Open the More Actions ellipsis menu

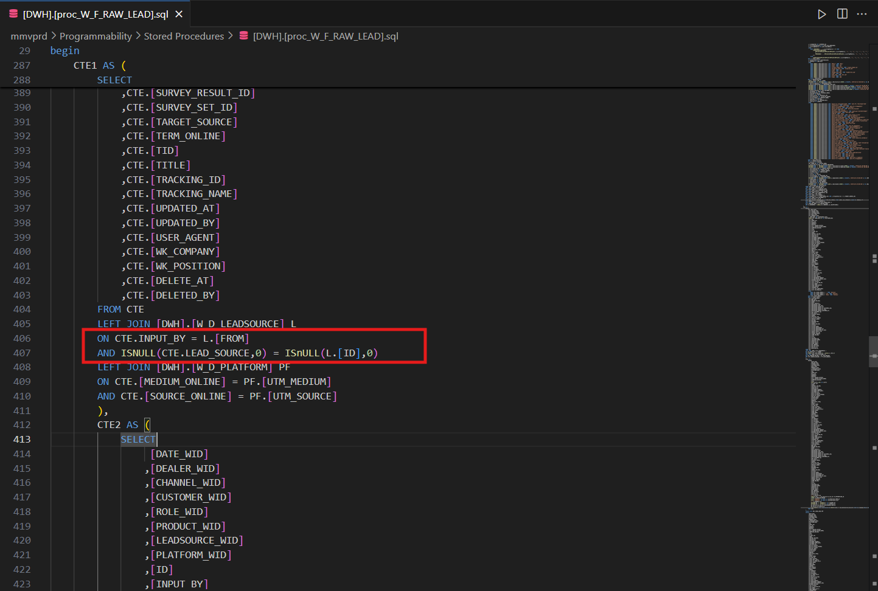pos(862,14)
